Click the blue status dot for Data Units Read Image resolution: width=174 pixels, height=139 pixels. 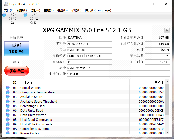click(x=8, y=110)
